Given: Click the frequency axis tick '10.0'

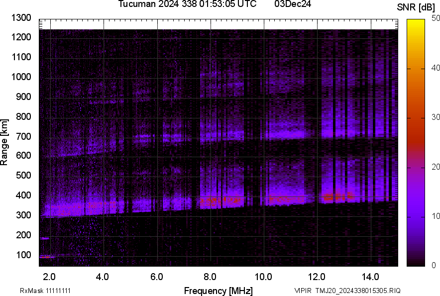Looking at the screenshot, I should point(263,277).
